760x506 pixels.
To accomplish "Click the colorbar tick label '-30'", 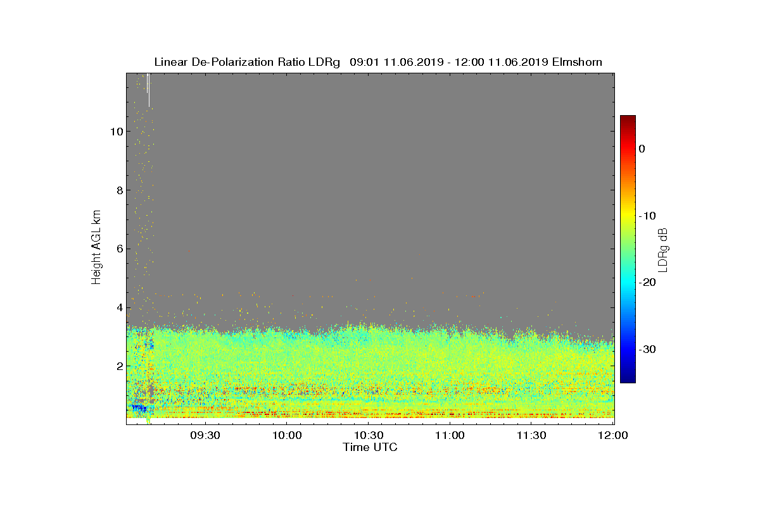I will [647, 349].
